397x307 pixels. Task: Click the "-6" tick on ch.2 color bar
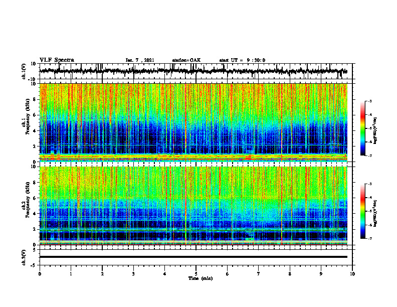369,225
